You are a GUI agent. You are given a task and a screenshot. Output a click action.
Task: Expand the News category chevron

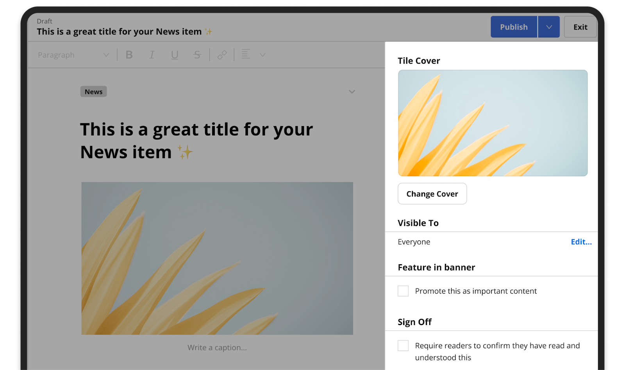[x=352, y=92]
